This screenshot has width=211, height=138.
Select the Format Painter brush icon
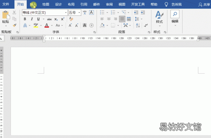tap(14, 25)
